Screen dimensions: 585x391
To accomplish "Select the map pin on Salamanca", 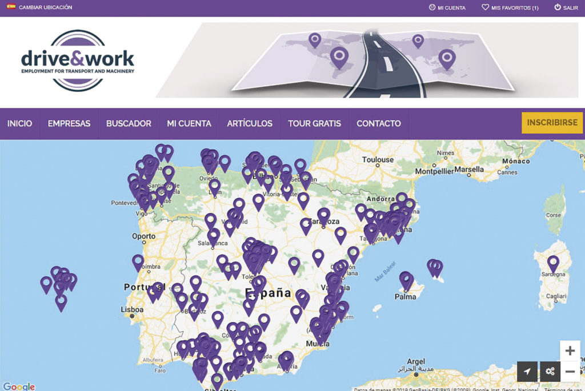I will click(214, 238).
